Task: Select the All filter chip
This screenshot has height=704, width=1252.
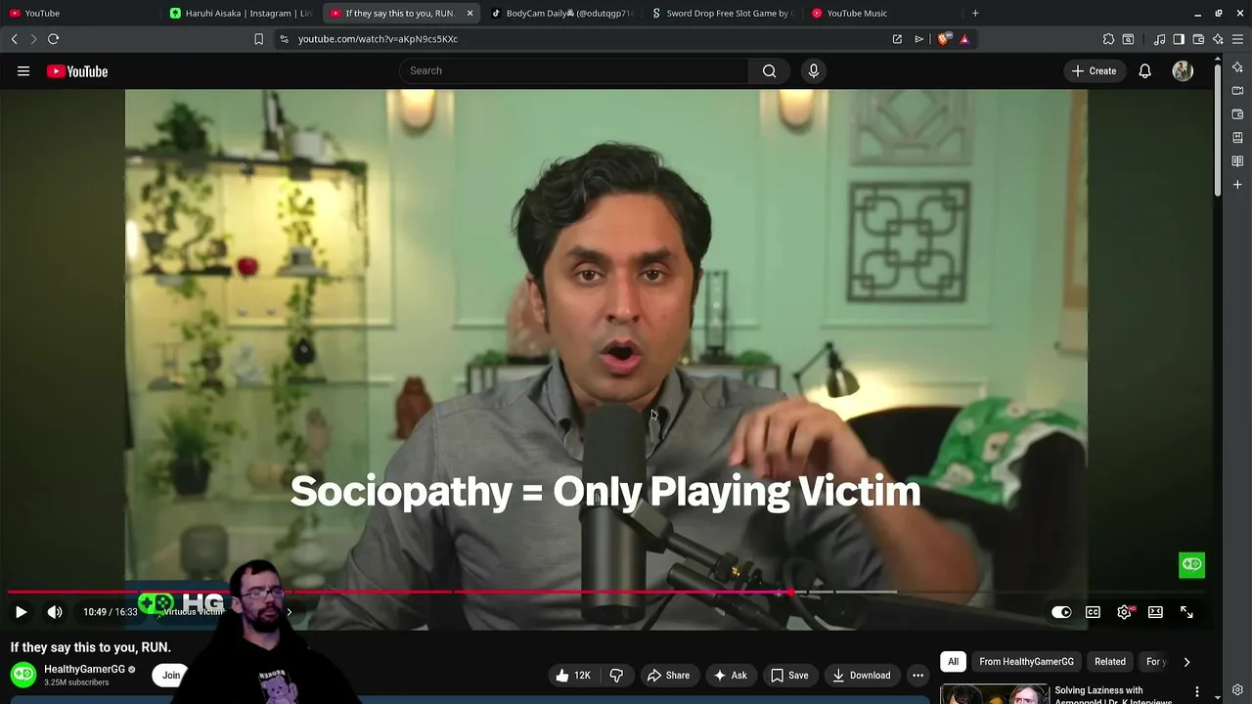Action: point(953,662)
